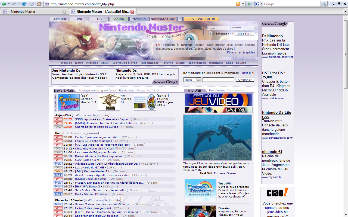Open 'SSBB repoussé aux States et au Japon' news

pyautogui.click(x=101, y=119)
